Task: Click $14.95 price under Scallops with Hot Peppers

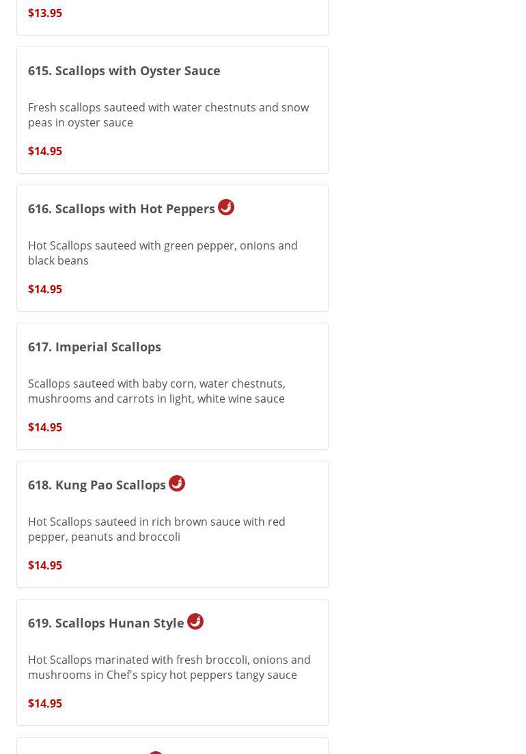Action: pos(45,289)
